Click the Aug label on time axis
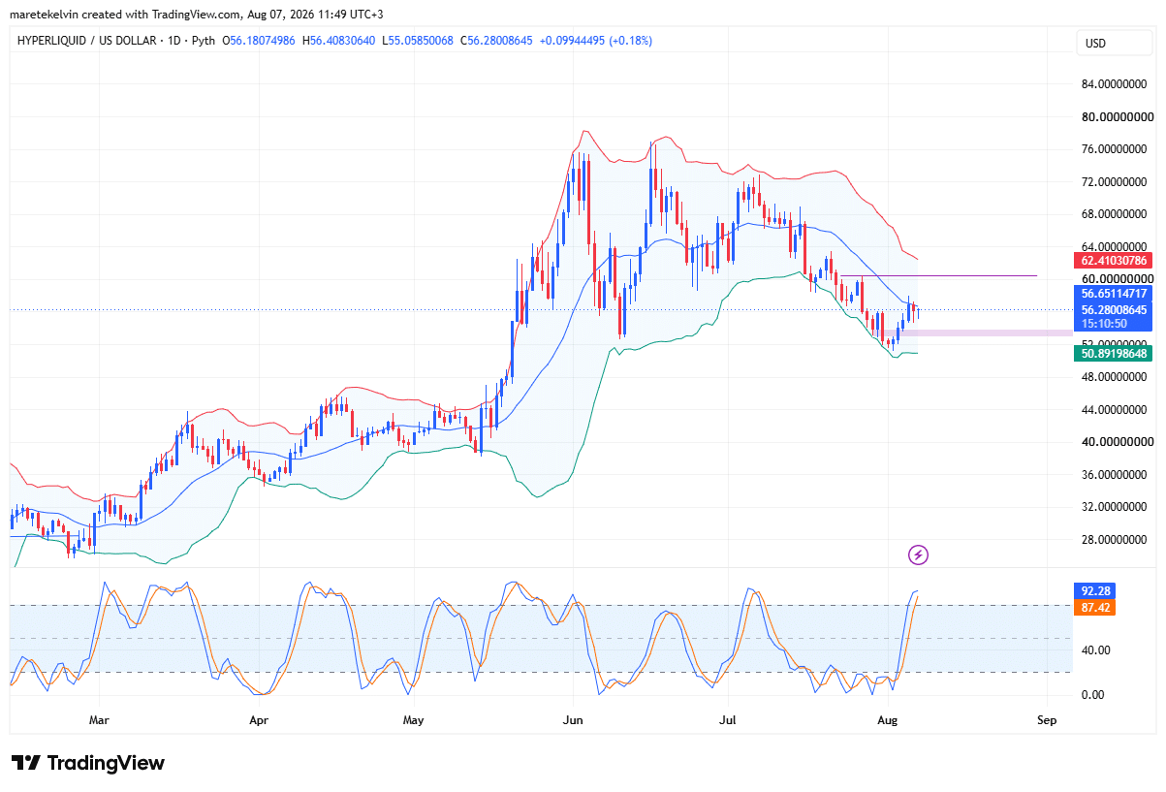 pyautogui.click(x=886, y=721)
